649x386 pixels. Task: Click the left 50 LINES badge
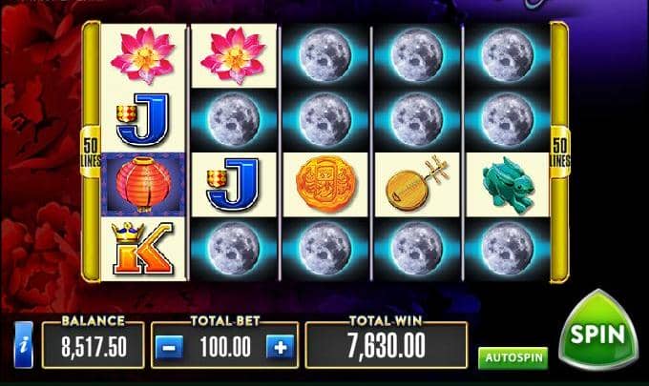coord(91,152)
